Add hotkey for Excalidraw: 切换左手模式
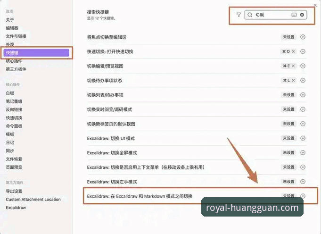 pyautogui.click(x=303, y=182)
